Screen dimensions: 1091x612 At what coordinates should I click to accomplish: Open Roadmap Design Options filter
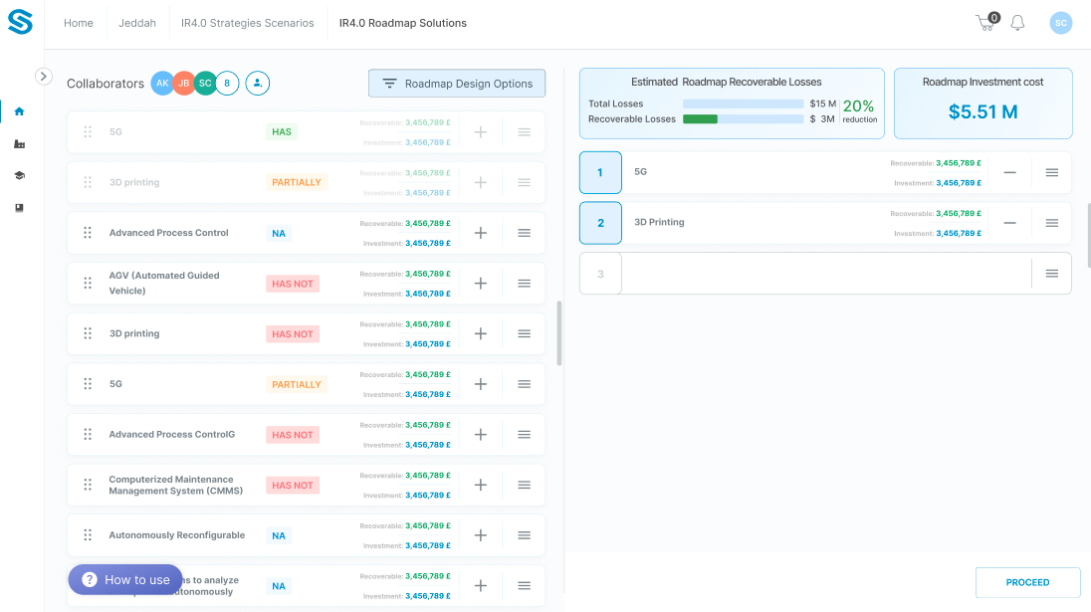point(457,84)
